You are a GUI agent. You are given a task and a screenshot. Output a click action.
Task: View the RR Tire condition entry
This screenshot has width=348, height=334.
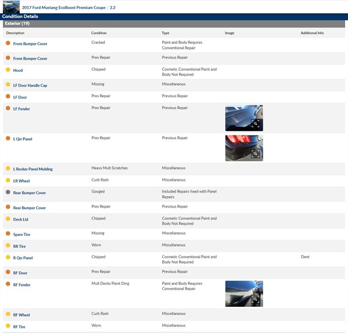pyautogui.click(x=20, y=246)
